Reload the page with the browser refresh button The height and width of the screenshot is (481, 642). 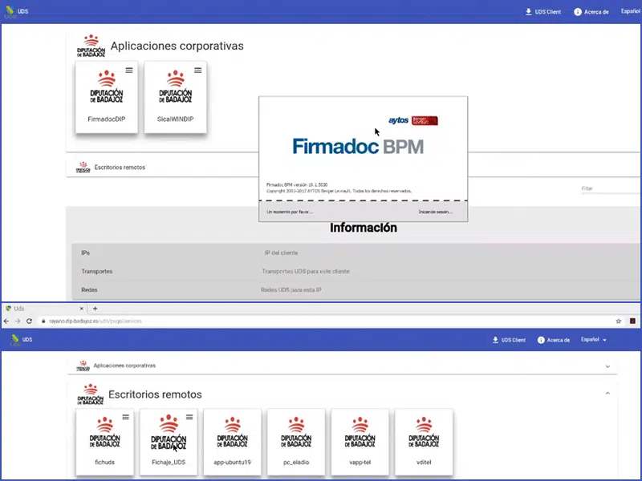pyautogui.click(x=29, y=321)
